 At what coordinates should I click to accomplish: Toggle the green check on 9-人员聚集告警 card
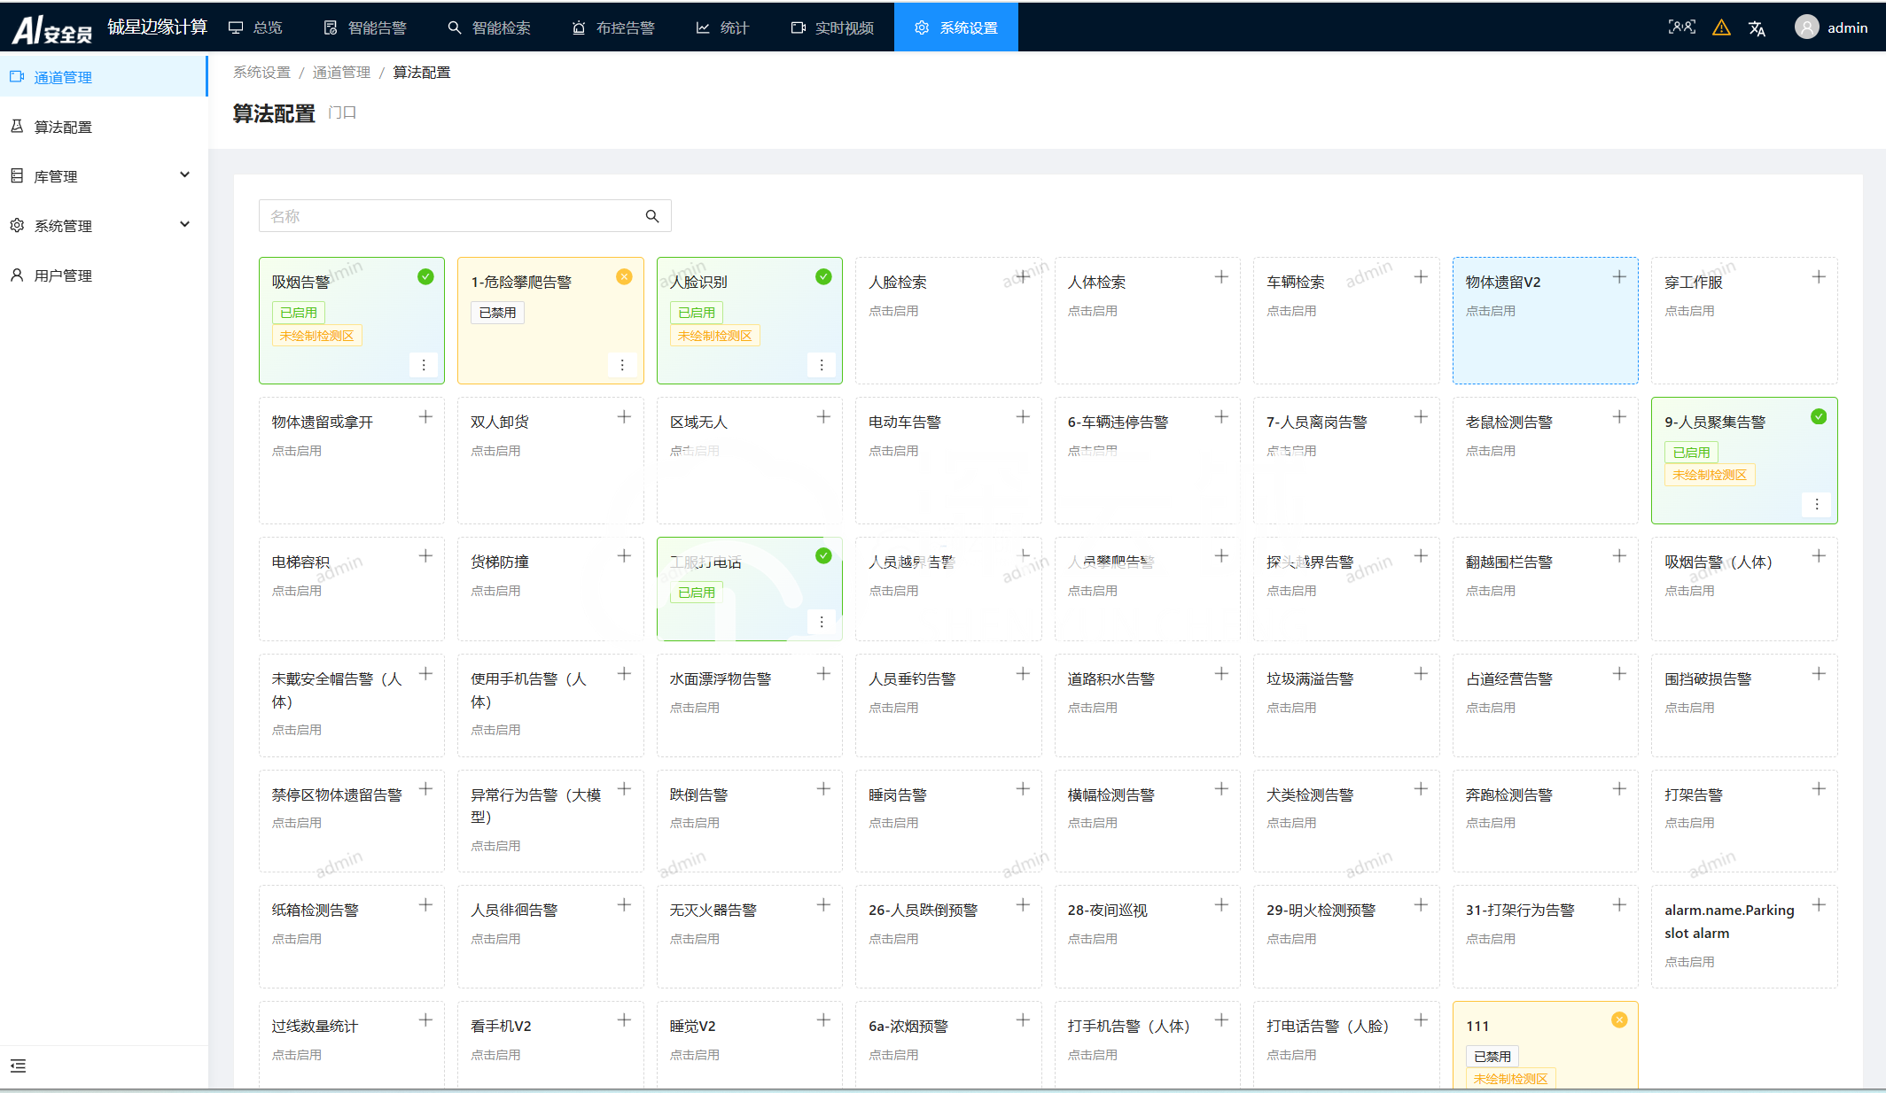coord(1819,416)
